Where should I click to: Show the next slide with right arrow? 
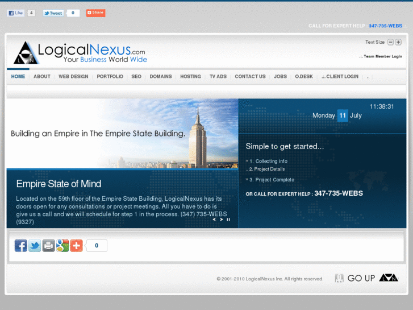coord(222,220)
